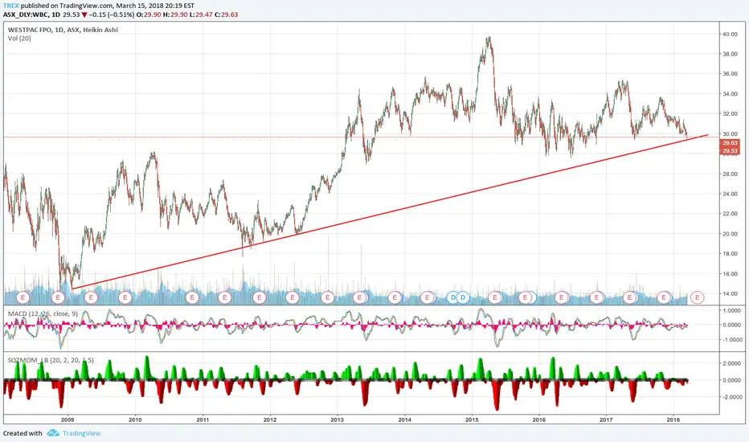Click the 2010 time axis label
The height and width of the screenshot is (442, 749).
pos(135,420)
